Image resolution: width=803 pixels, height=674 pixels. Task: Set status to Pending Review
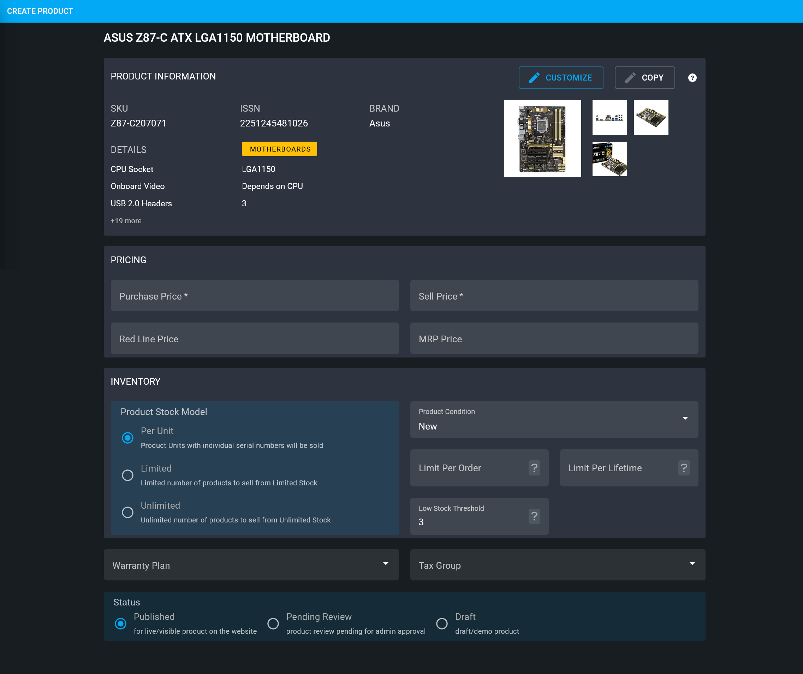(x=273, y=623)
